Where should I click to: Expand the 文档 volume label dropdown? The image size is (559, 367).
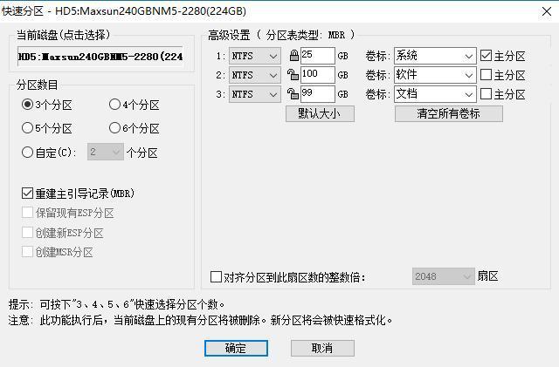469,94
